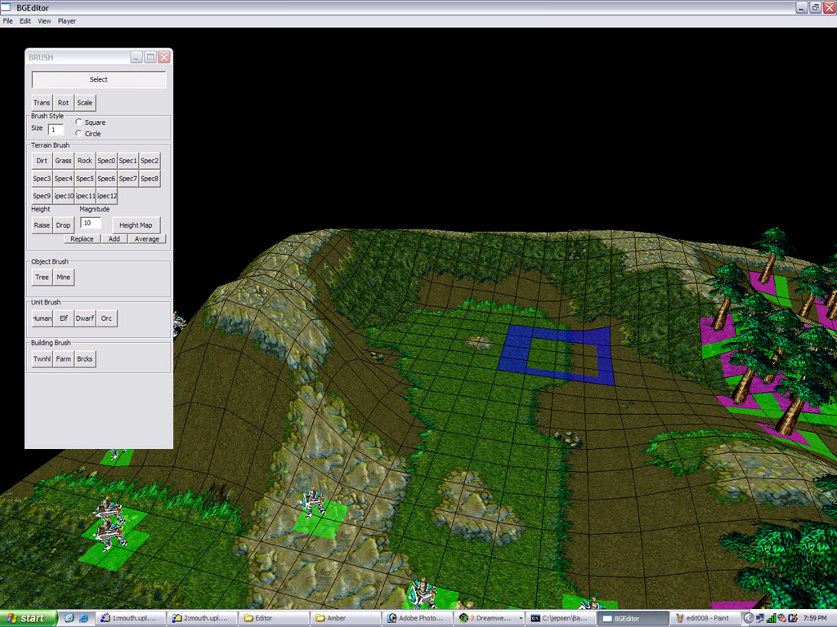Image resolution: width=837 pixels, height=627 pixels.
Task: Enable the Circle brush style
Action: point(78,133)
